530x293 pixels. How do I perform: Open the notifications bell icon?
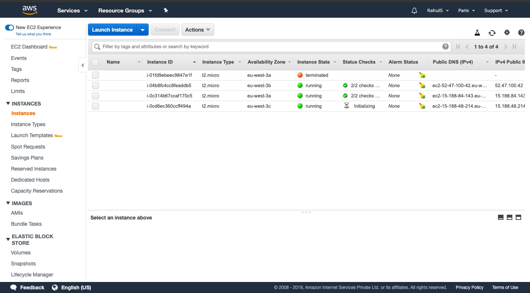click(x=414, y=10)
